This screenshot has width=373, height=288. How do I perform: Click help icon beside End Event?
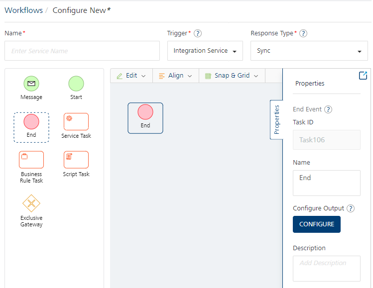(328, 109)
